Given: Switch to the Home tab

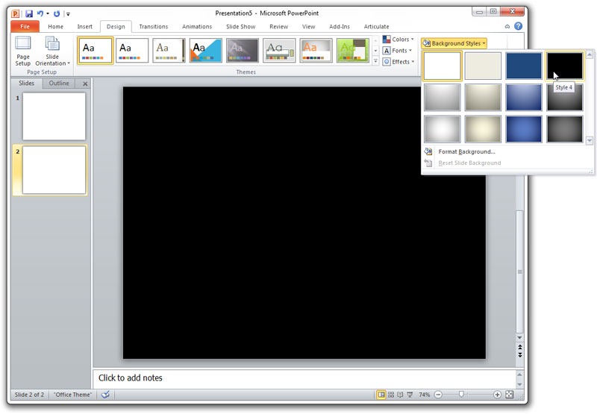Looking at the screenshot, I should pos(55,27).
